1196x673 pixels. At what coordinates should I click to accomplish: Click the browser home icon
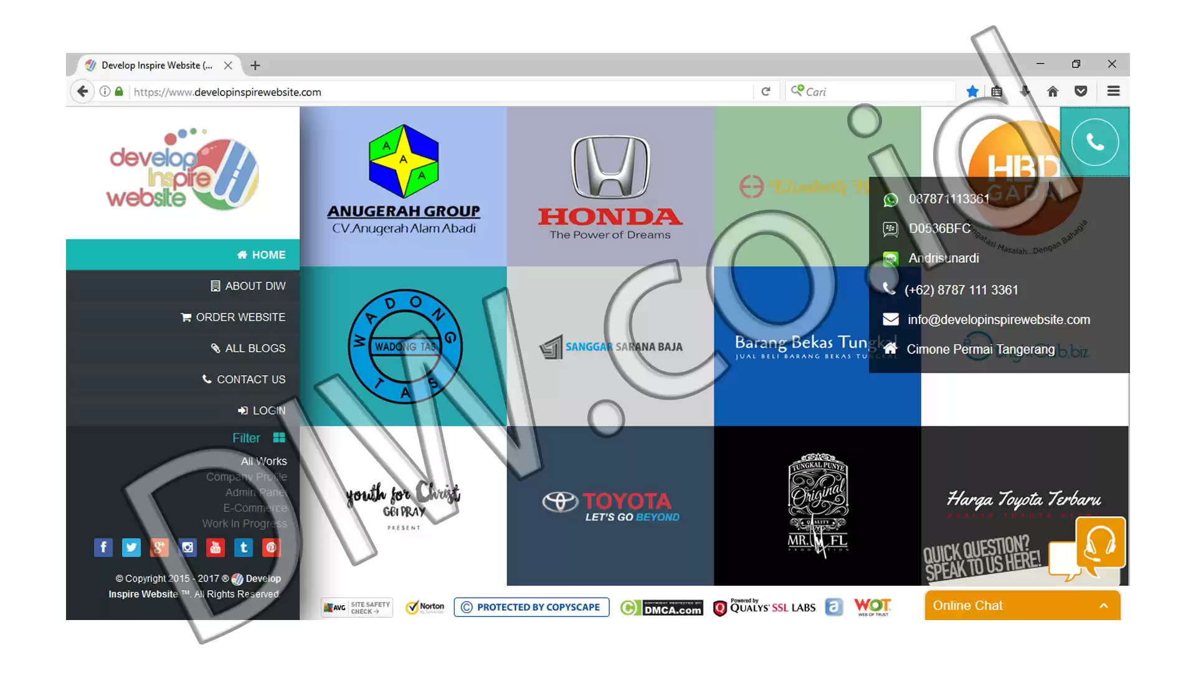coord(1053,92)
